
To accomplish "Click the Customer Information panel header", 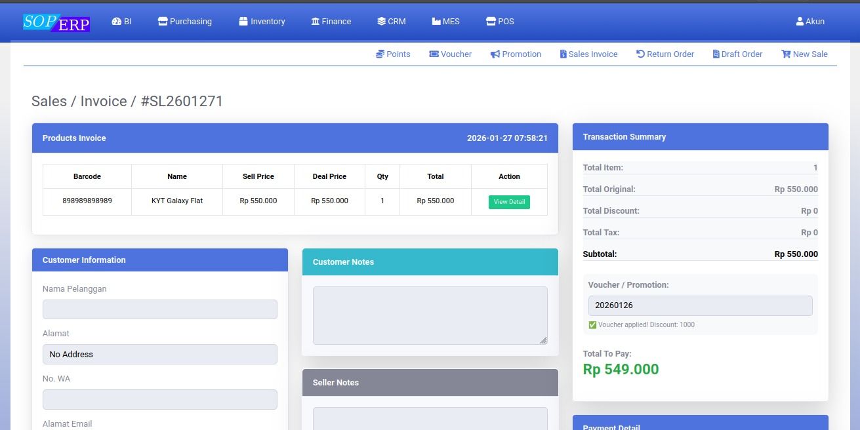I will coord(160,260).
